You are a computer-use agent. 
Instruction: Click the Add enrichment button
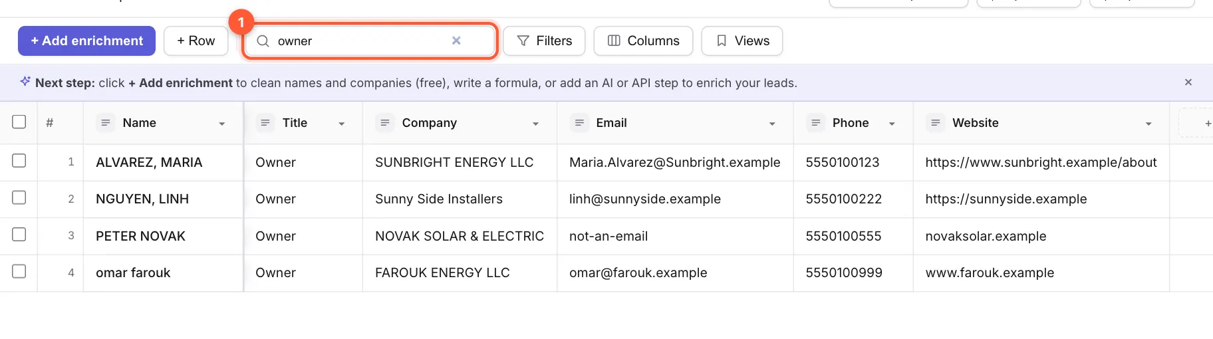pos(86,41)
